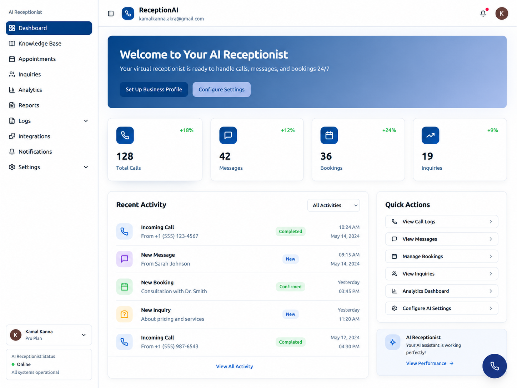The width and height of the screenshot is (517, 388).
Task: Click Set Up Business Profile button
Action: (154, 89)
